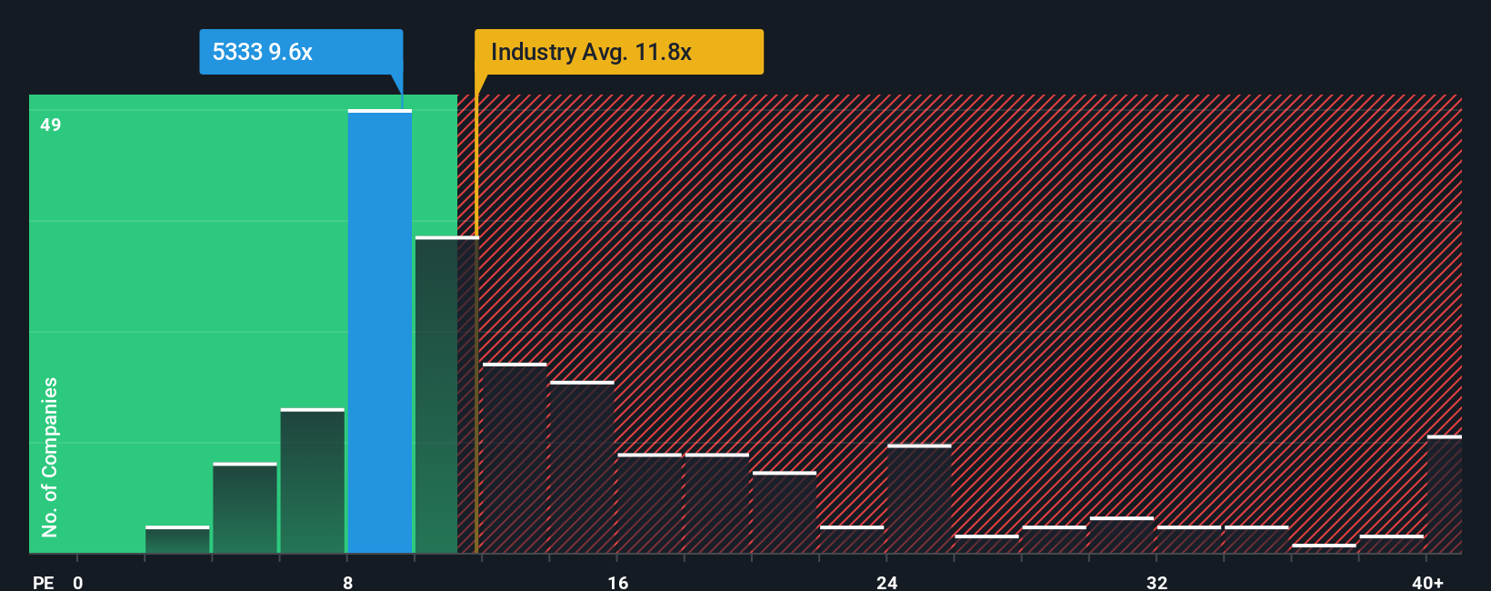1491x591 pixels.
Task: Select the 40+ bar at the far right
Action: [1445, 495]
